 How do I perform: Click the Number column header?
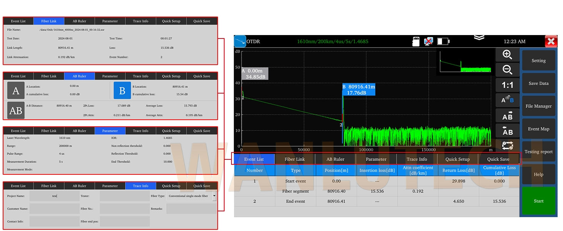click(255, 170)
